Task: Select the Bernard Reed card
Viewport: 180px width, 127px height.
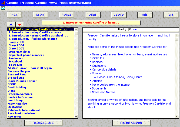Action: tap(41, 75)
